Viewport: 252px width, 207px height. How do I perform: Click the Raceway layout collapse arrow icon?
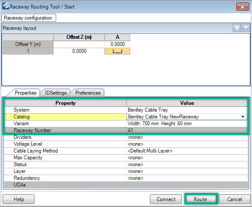pyautogui.click(x=237, y=28)
